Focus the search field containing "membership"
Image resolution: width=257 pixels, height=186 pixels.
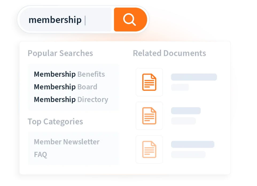[x=65, y=20]
